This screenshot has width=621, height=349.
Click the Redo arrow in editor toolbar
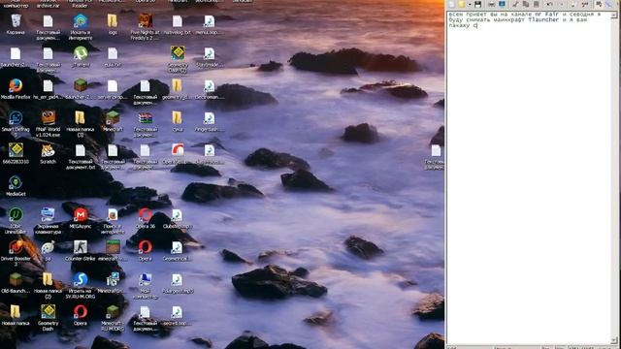point(561,4)
